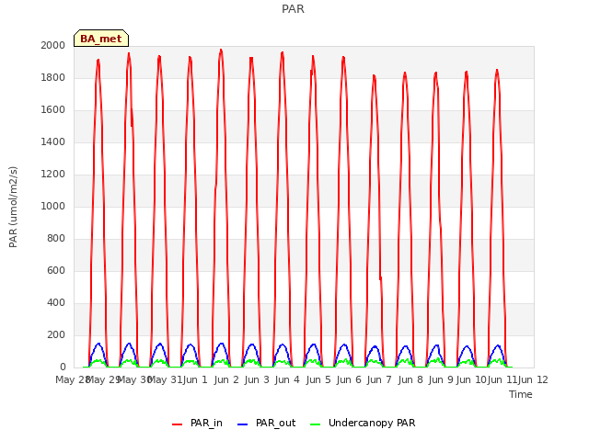This screenshot has width=589, height=441.
Task: Click the Jun 8 x-axis date label
Action: pos(410,379)
